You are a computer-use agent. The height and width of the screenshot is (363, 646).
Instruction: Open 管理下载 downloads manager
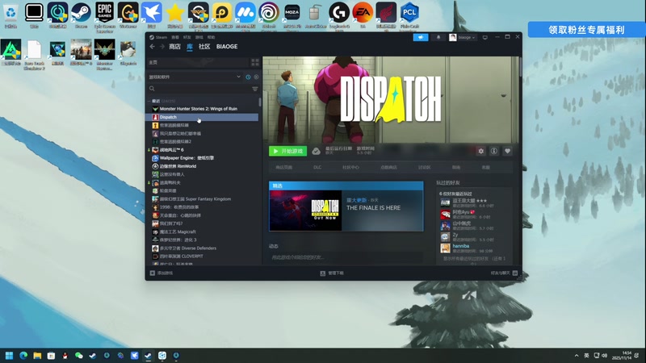(x=332, y=273)
